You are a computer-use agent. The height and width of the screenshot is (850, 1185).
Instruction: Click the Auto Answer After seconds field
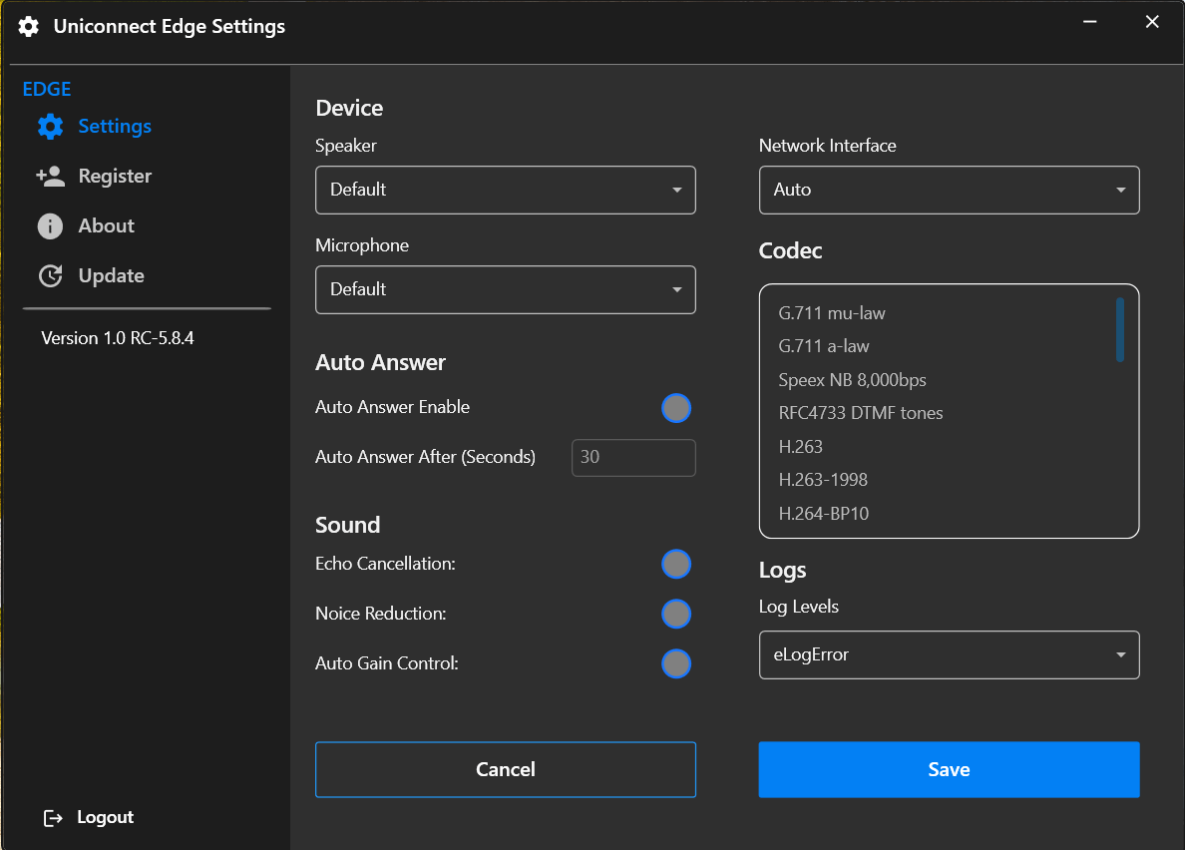(633, 458)
